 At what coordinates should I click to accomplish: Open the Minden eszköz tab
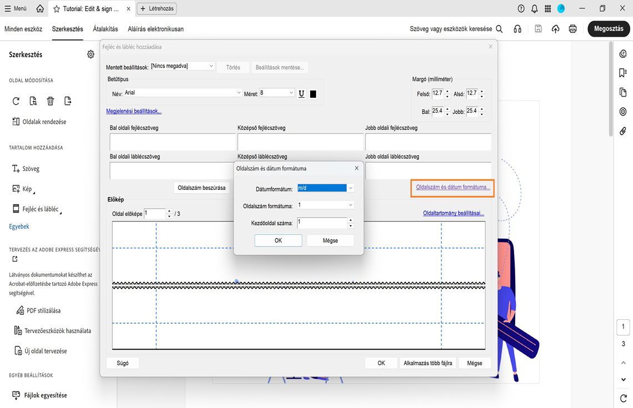click(23, 29)
